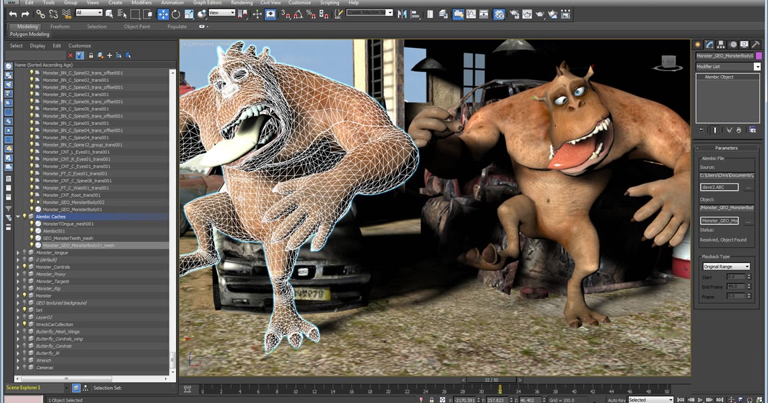The height and width of the screenshot is (403, 768).
Task: Open the Playback Type Original Range dropdown
Action: click(726, 266)
